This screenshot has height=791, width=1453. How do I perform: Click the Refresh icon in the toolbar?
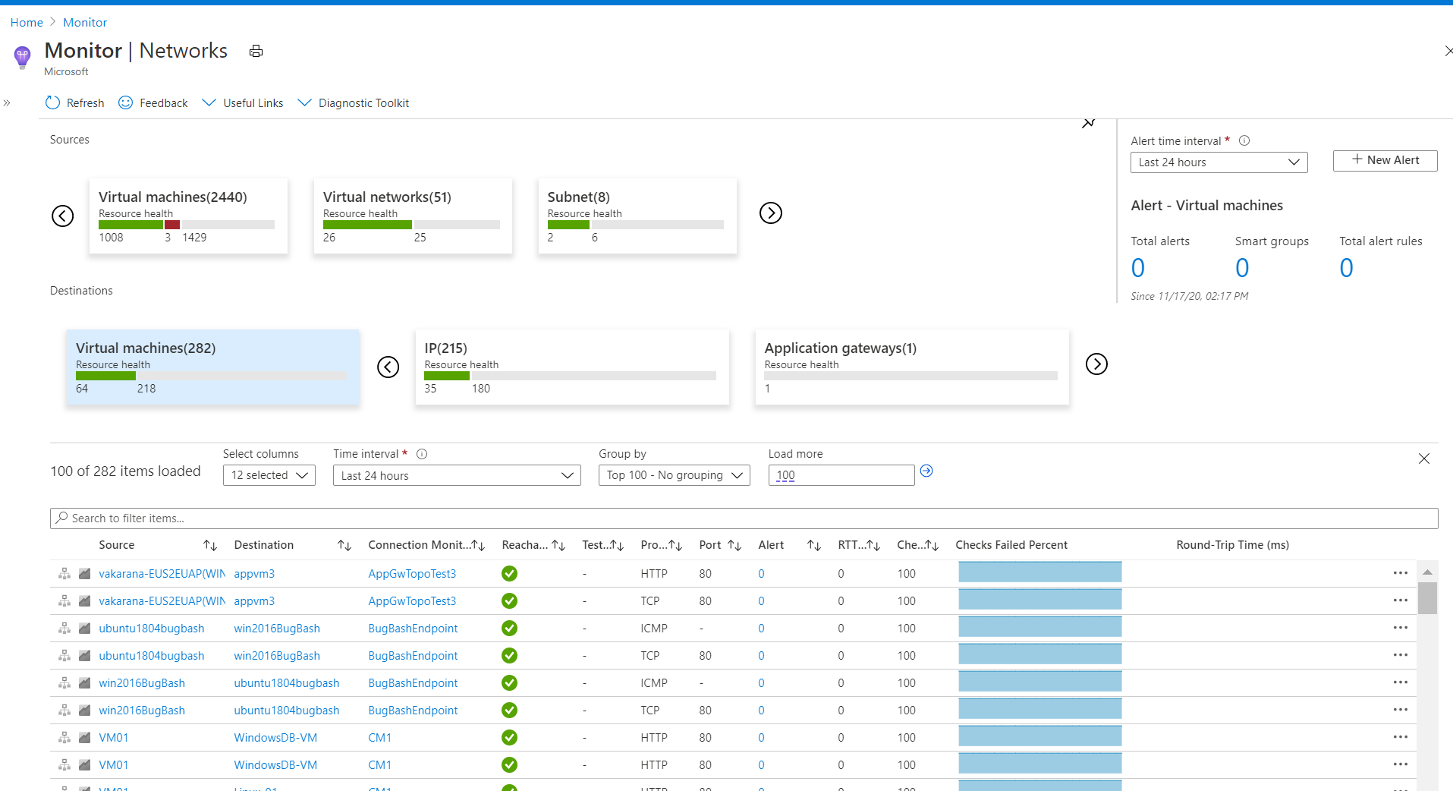point(52,102)
